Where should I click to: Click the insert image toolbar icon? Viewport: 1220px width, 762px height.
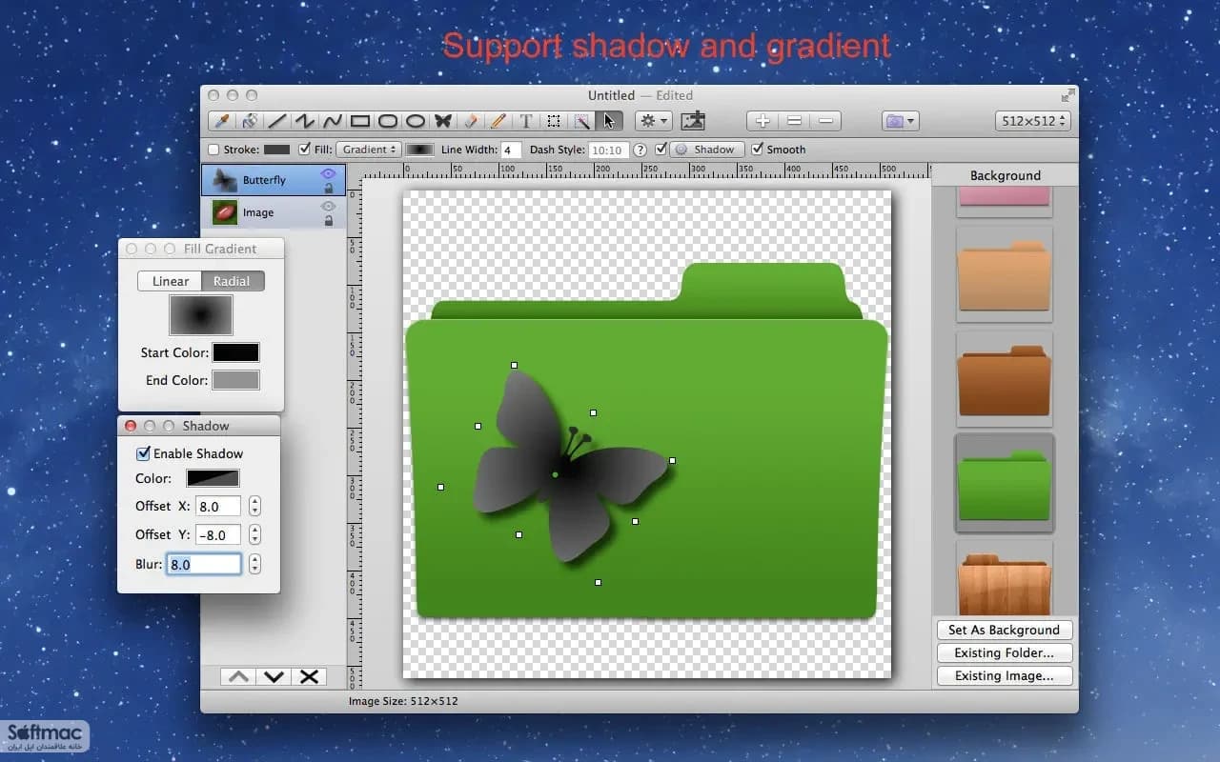tap(693, 121)
